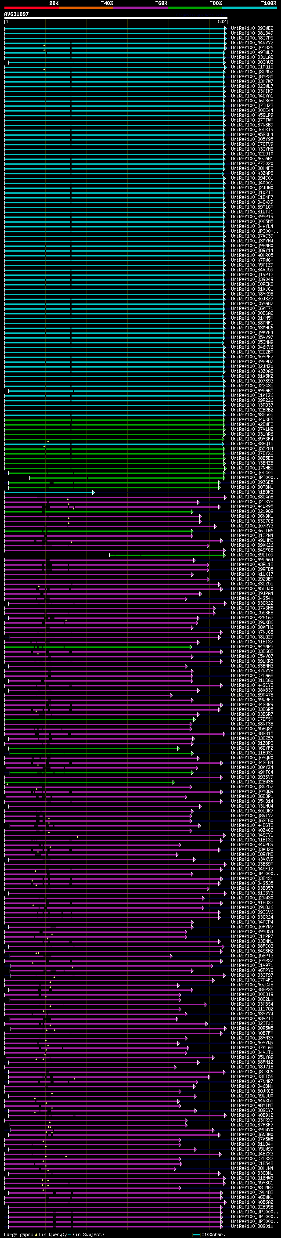Open hit UniRef100_A4RVY2
Image resolution: width=281 pixels, height=1238 pixels.
coord(252,43)
